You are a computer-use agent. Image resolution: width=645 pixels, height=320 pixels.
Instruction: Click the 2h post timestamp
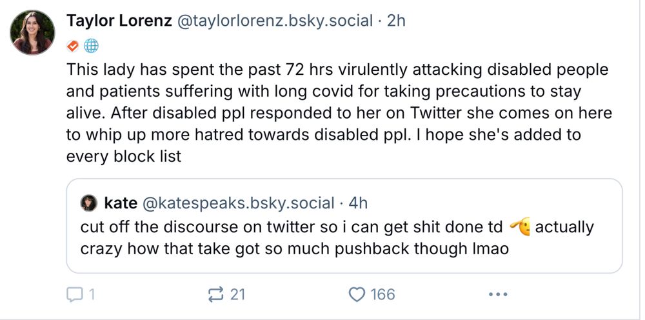[396, 21]
